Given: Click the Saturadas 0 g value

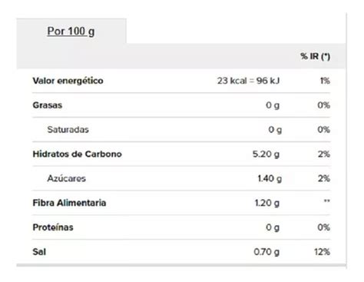Looking at the screenshot, I should point(275,130).
